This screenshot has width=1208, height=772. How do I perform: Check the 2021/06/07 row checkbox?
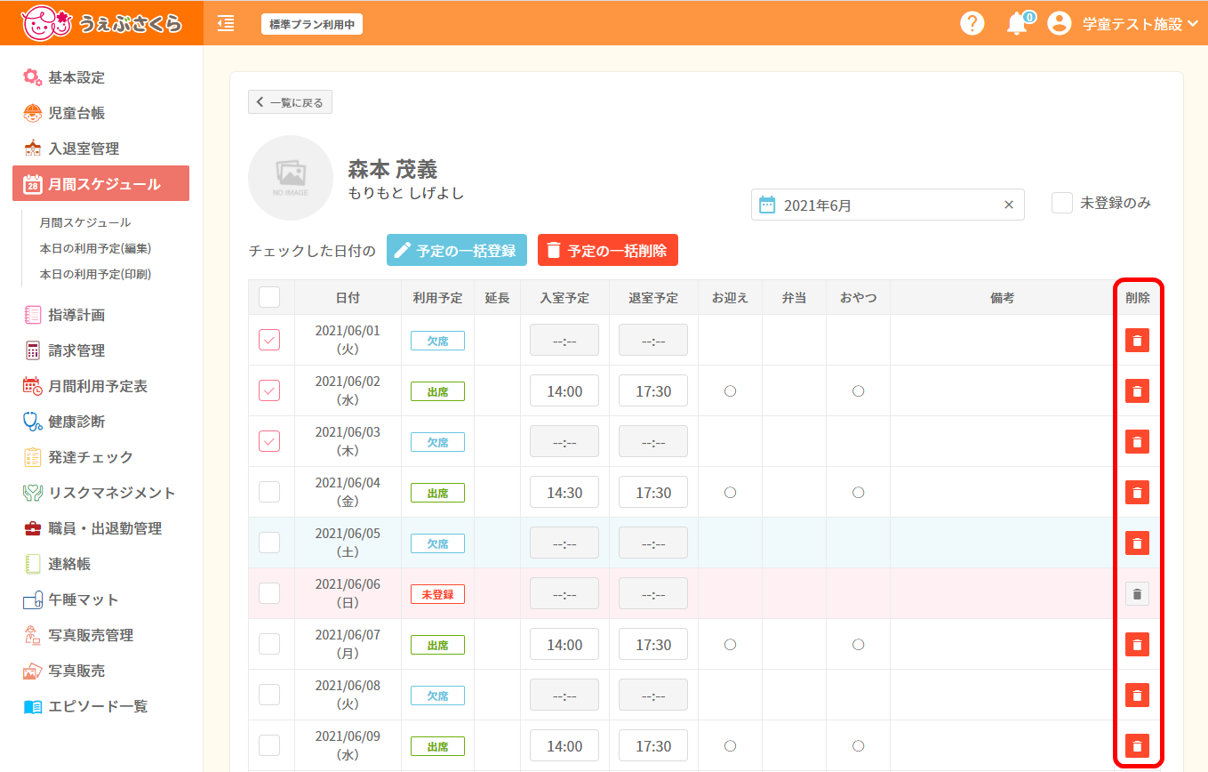click(269, 644)
